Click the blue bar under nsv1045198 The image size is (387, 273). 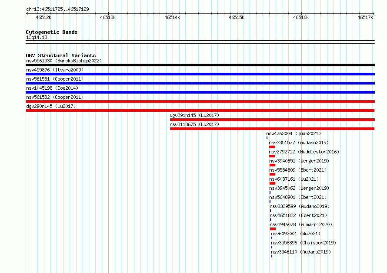[200, 92]
